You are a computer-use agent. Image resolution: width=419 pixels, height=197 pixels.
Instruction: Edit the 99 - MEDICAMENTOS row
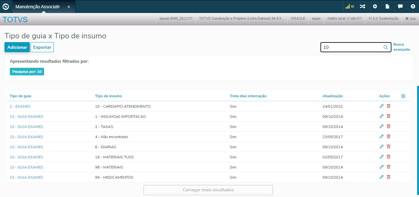pos(382,177)
